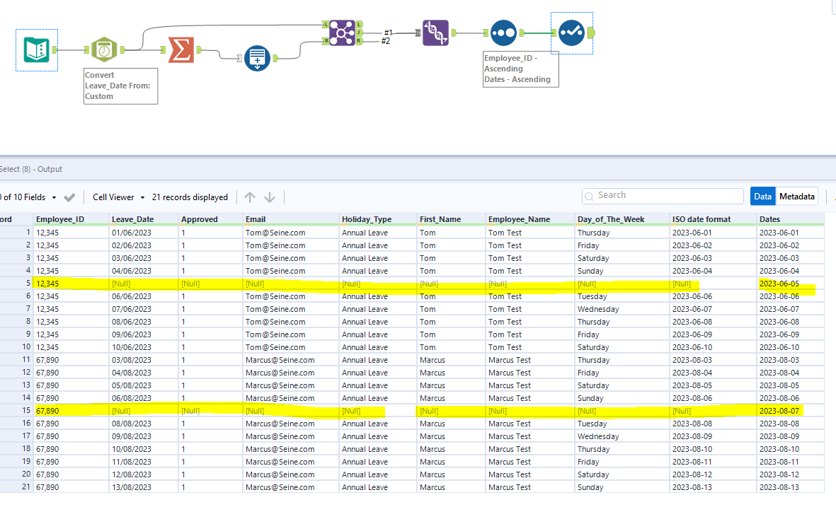This screenshot has height=507, width=836.
Task: Switch to the Metadata tab
Action: (x=797, y=197)
